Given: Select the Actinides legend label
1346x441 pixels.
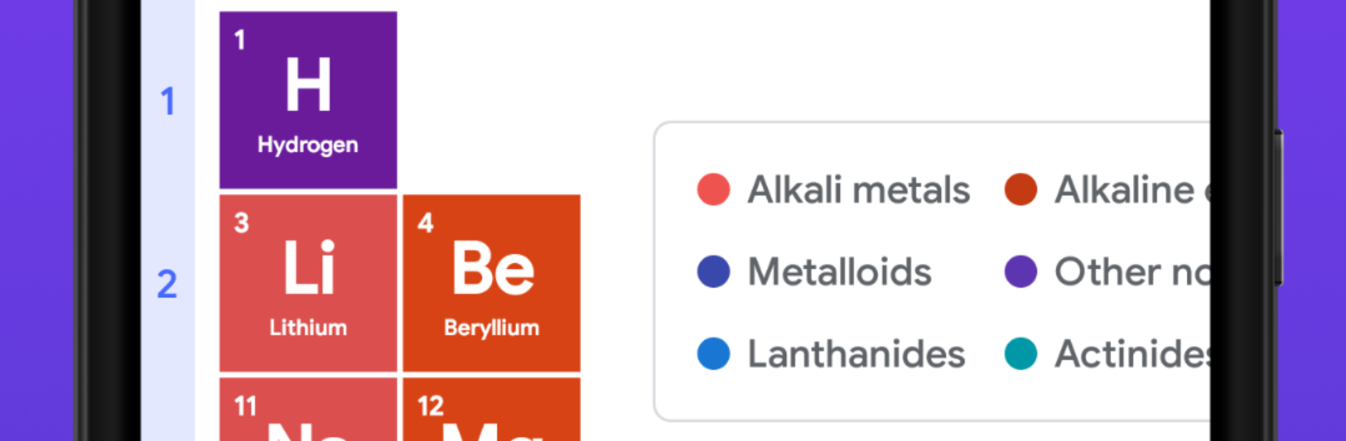Looking at the screenshot, I should pyautogui.click(x=1131, y=353).
